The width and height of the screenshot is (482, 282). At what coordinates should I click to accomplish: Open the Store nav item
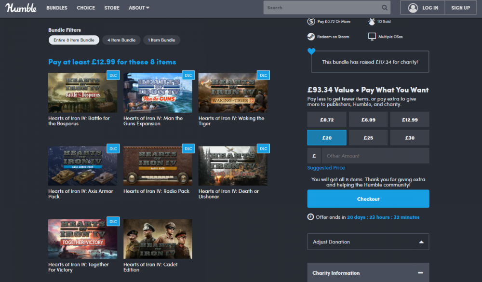(x=112, y=8)
